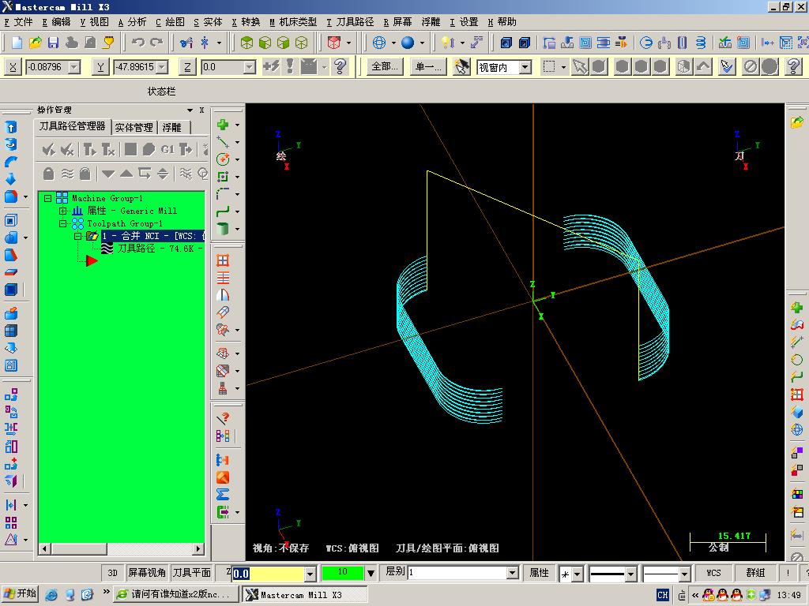Open a file with the folder icon
This screenshot has height=606, width=809.
(x=35, y=43)
